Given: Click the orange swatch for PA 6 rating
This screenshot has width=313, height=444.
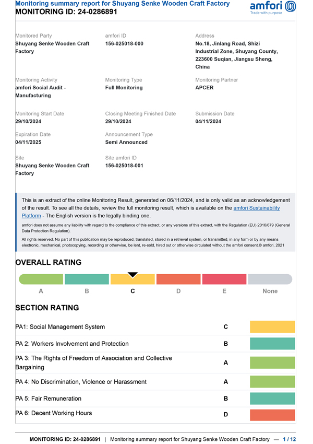Looking at the screenshot, I should tap(272, 415).
